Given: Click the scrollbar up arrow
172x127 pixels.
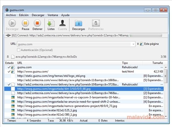Looking at the screenshot, I should (x=166, y=67).
